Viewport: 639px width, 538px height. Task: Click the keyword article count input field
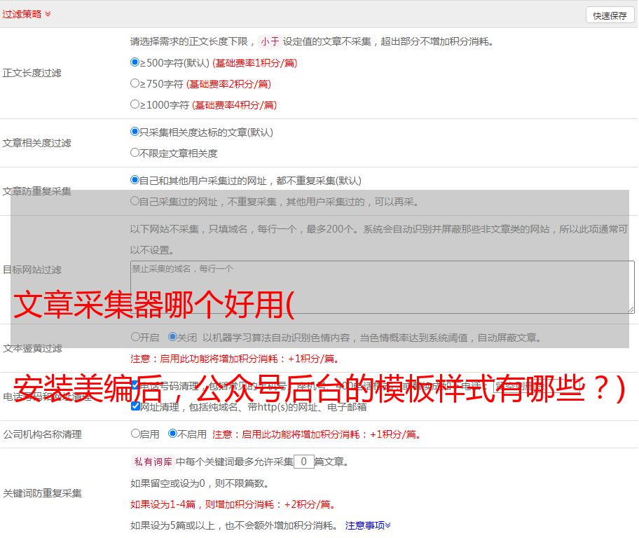coord(303,462)
